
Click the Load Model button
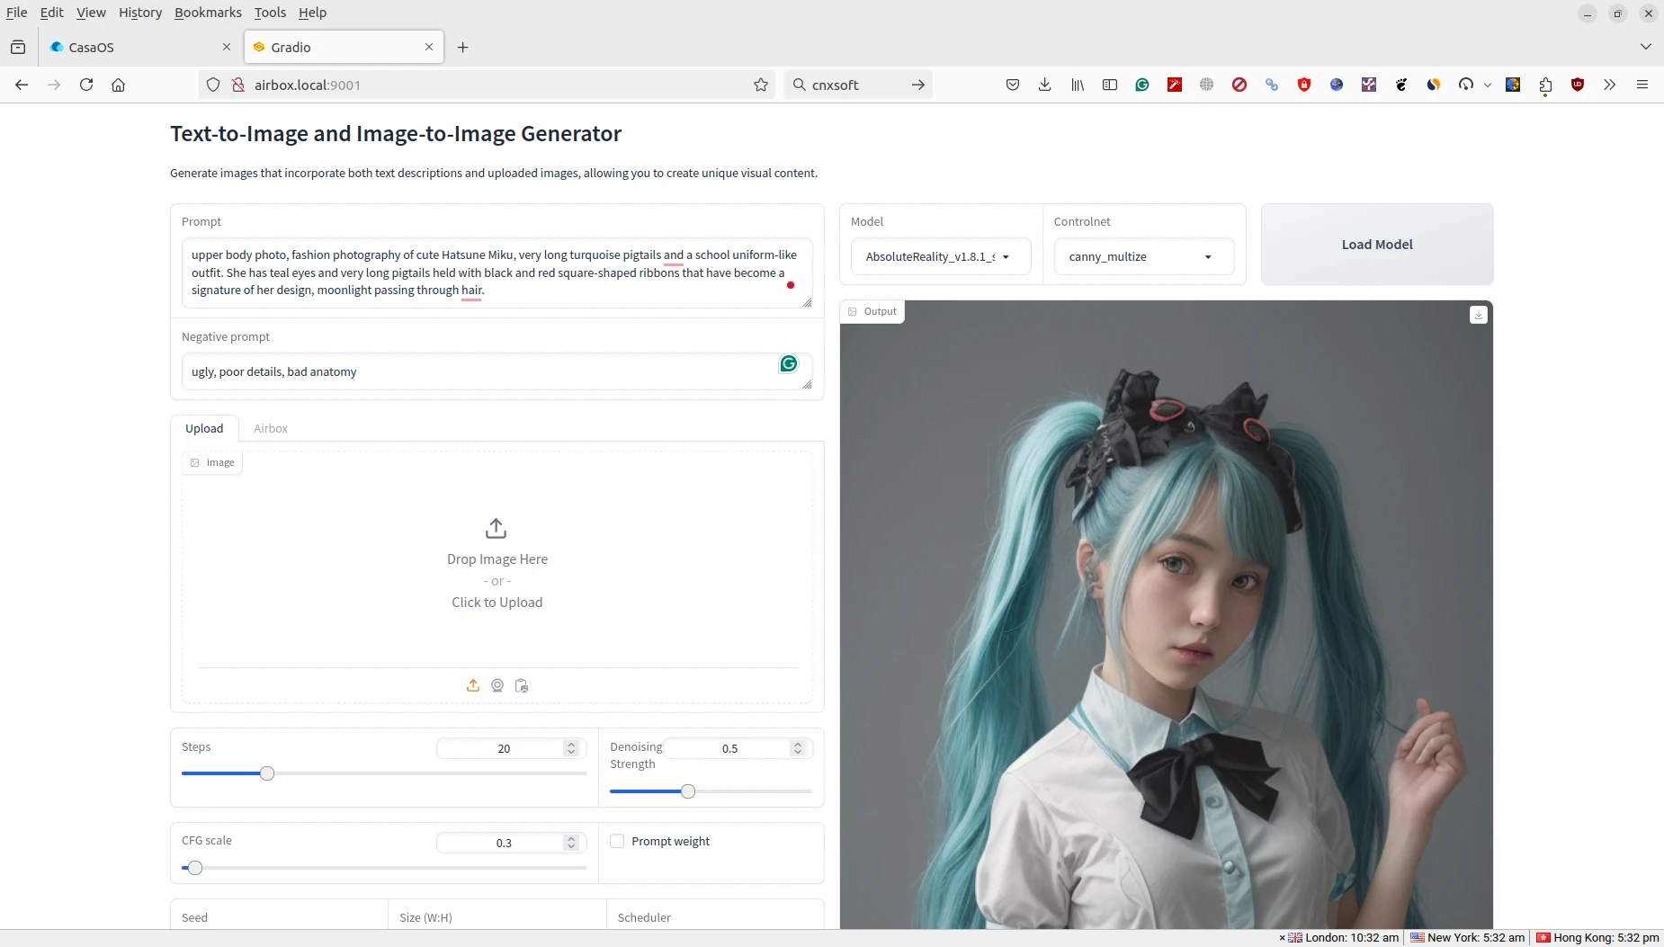click(1377, 245)
